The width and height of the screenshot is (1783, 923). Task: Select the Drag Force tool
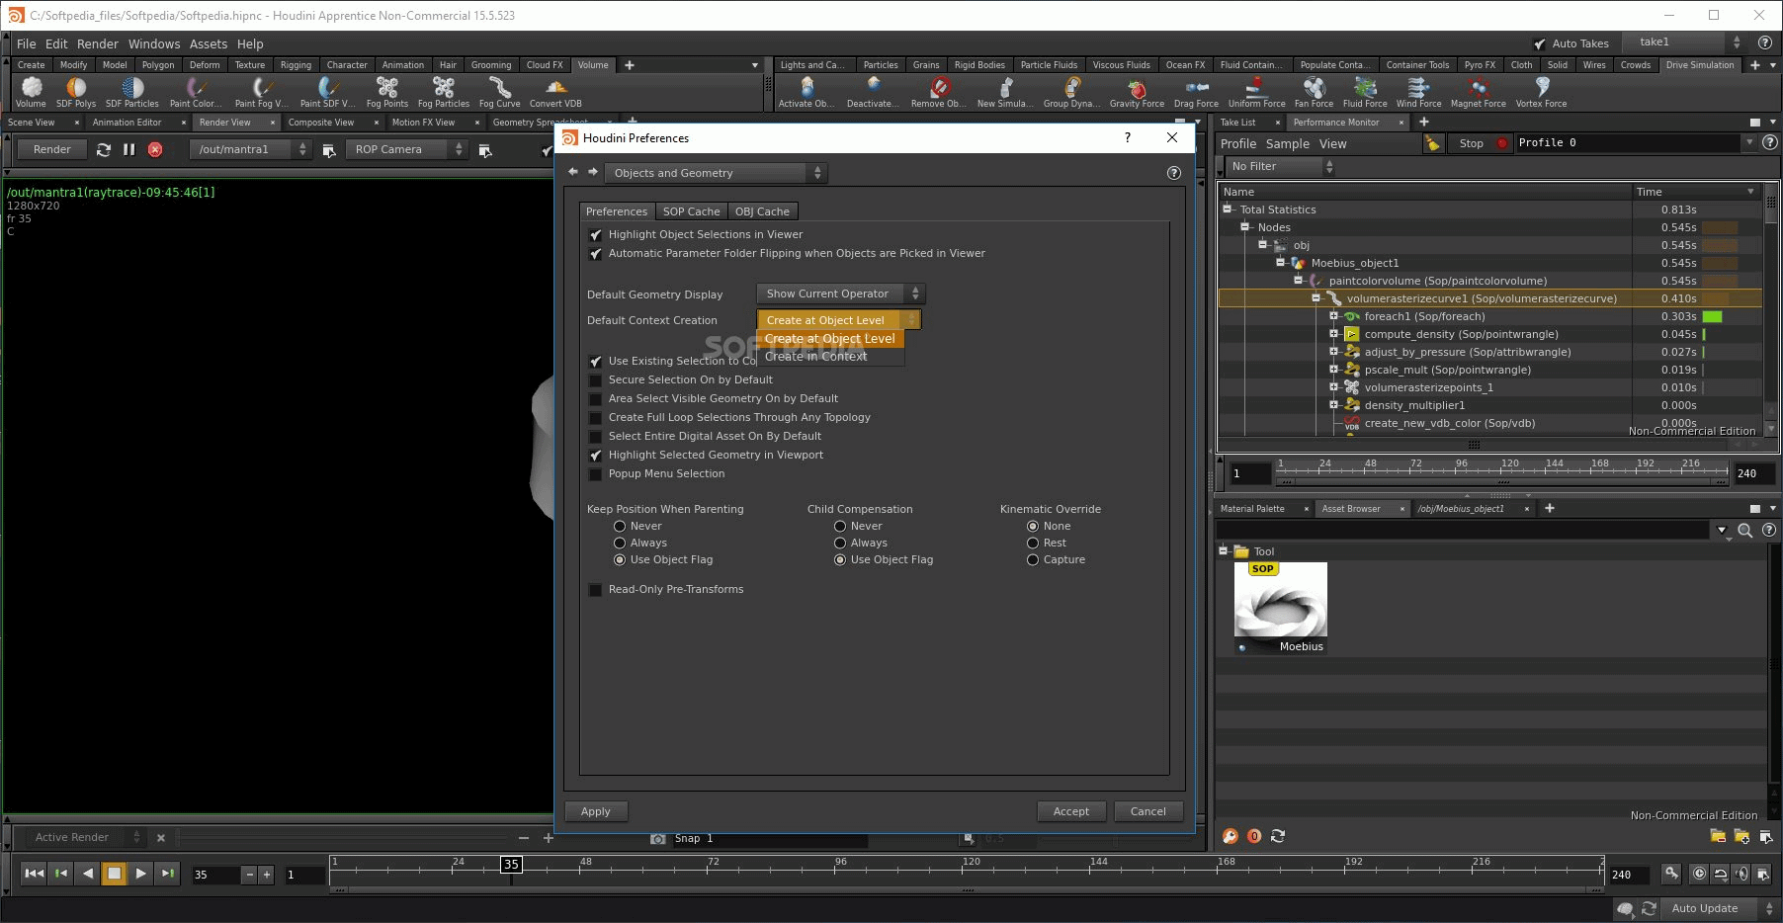point(1196,92)
